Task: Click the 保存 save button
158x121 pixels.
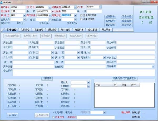Action: tap(13, 115)
